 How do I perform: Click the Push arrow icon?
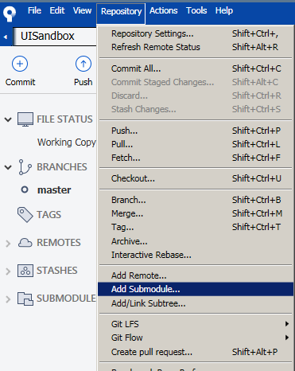pos(83,64)
